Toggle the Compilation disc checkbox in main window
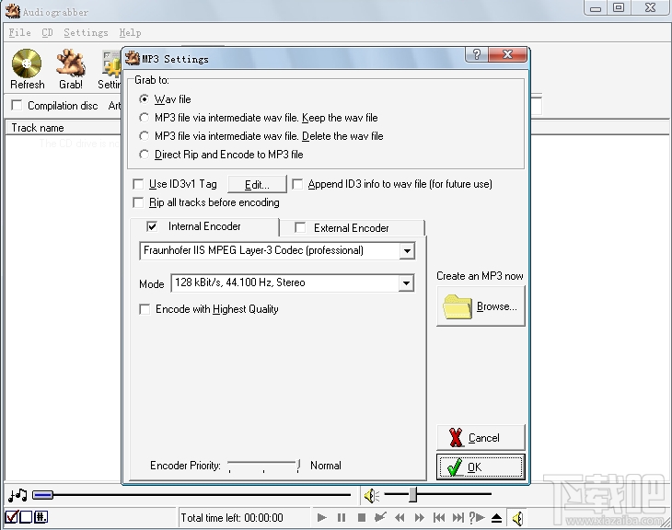 17,105
